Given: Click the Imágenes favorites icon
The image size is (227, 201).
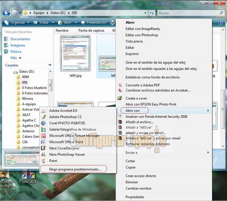Looking at the screenshot, I should click(x=6, y=45).
